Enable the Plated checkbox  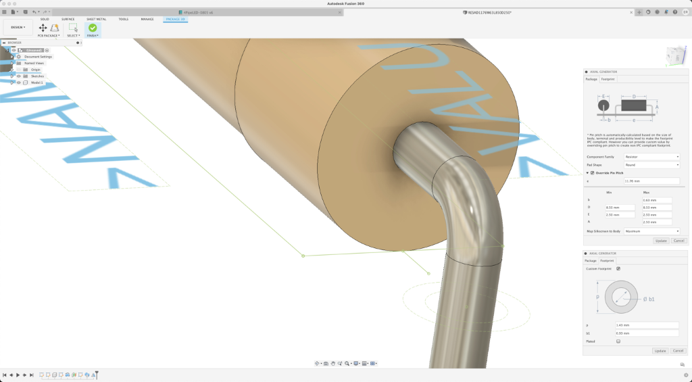point(618,341)
